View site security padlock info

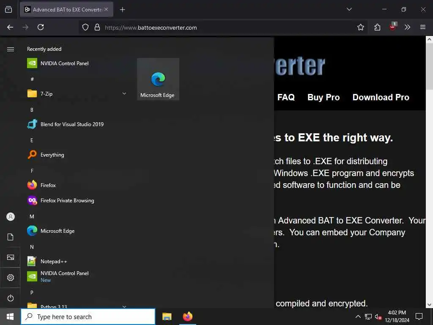point(97,27)
